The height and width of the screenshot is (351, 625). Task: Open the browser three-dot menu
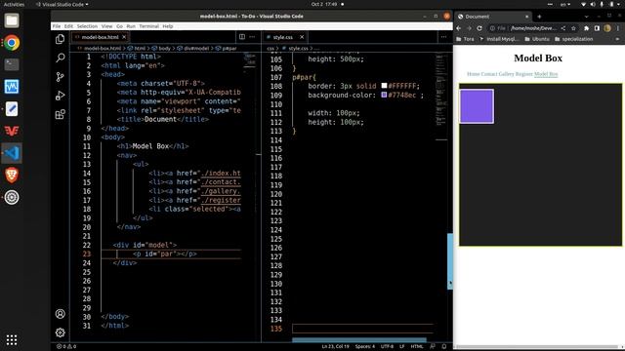click(618, 28)
